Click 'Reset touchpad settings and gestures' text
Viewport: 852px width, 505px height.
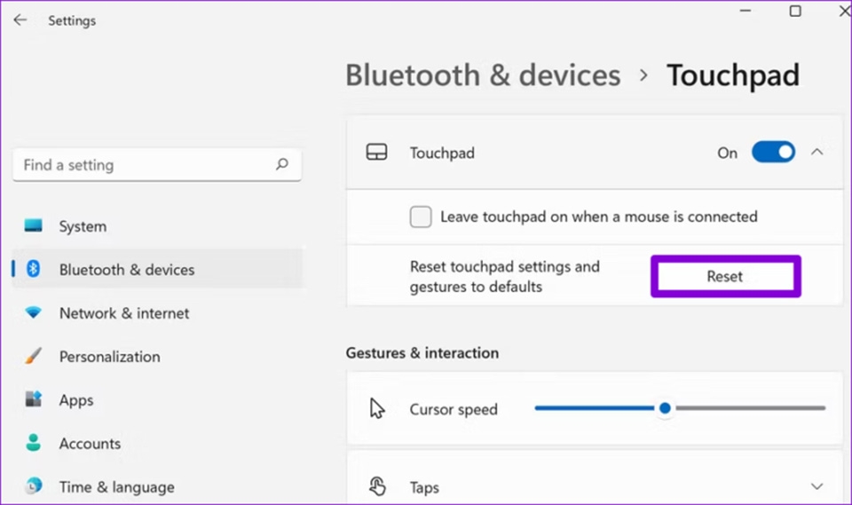coord(505,276)
